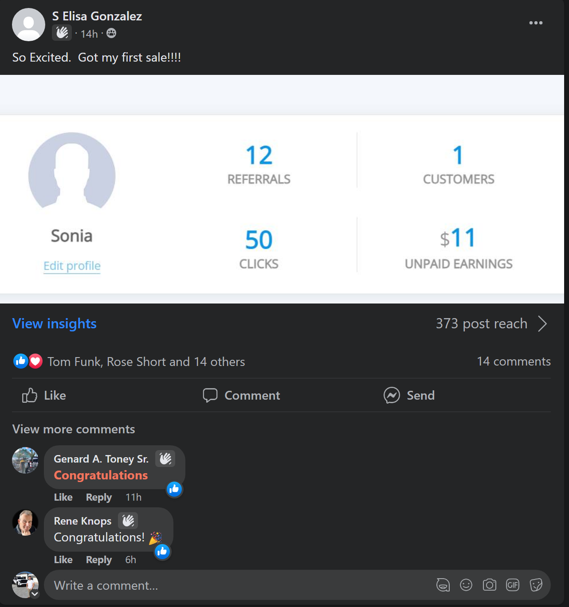Open the three-dots post options menu

point(536,23)
